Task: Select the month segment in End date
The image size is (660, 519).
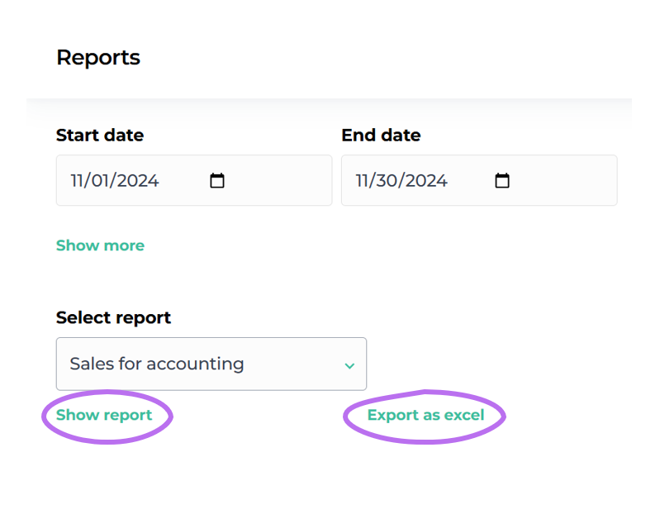Action: pyautogui.click(x=364, y=181)
